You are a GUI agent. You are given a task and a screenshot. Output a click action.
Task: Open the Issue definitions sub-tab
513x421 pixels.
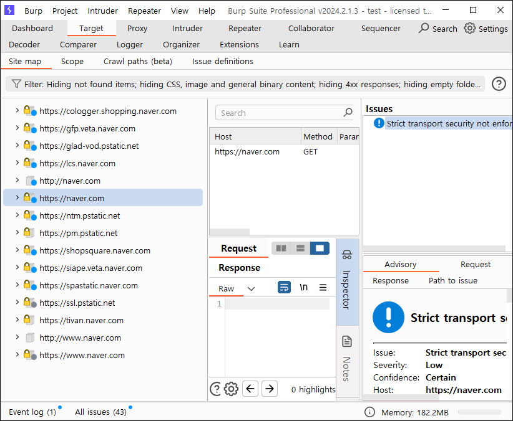[x=223, y=62]
